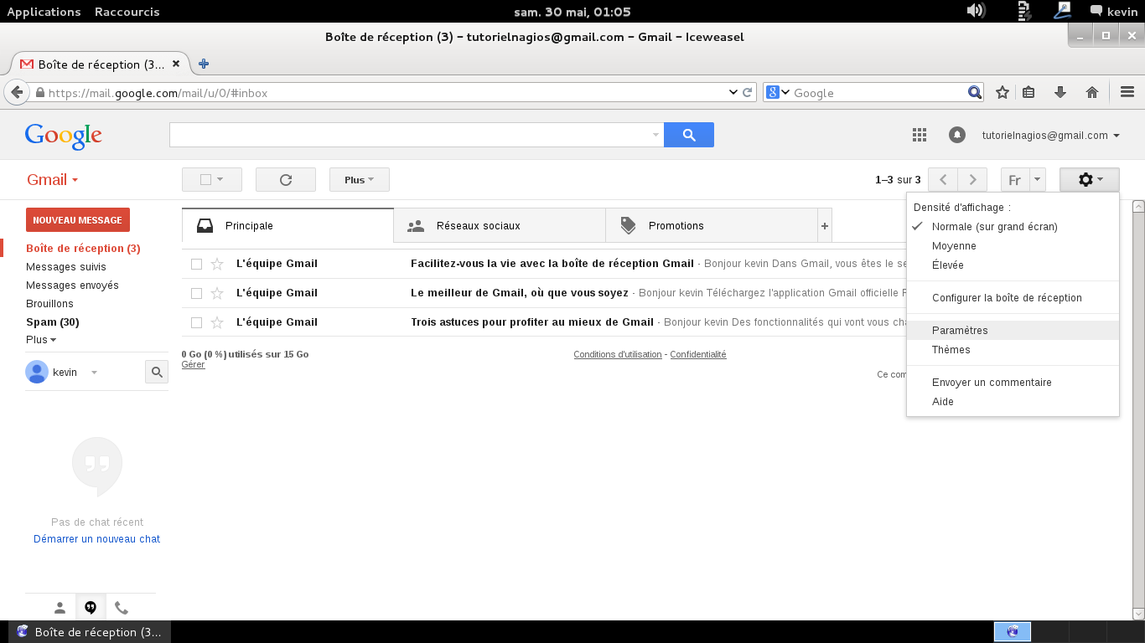Open the settings gear button
The width and height of the screenshot is (1145, 643).
pos(1089,179)
